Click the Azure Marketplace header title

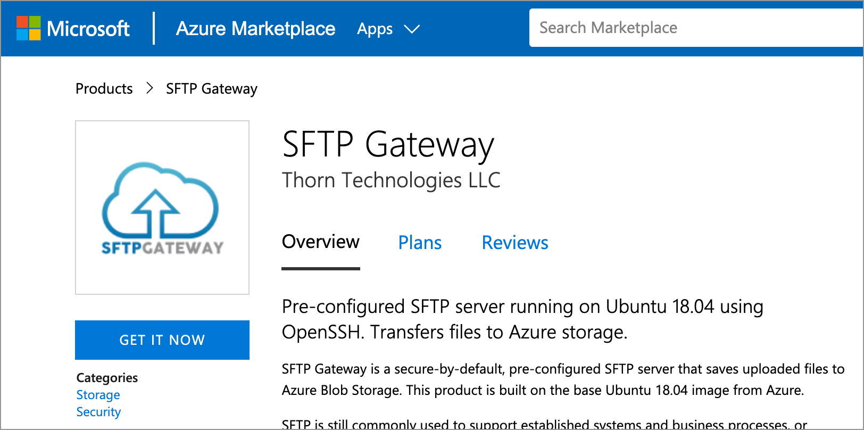coord(255,29)
